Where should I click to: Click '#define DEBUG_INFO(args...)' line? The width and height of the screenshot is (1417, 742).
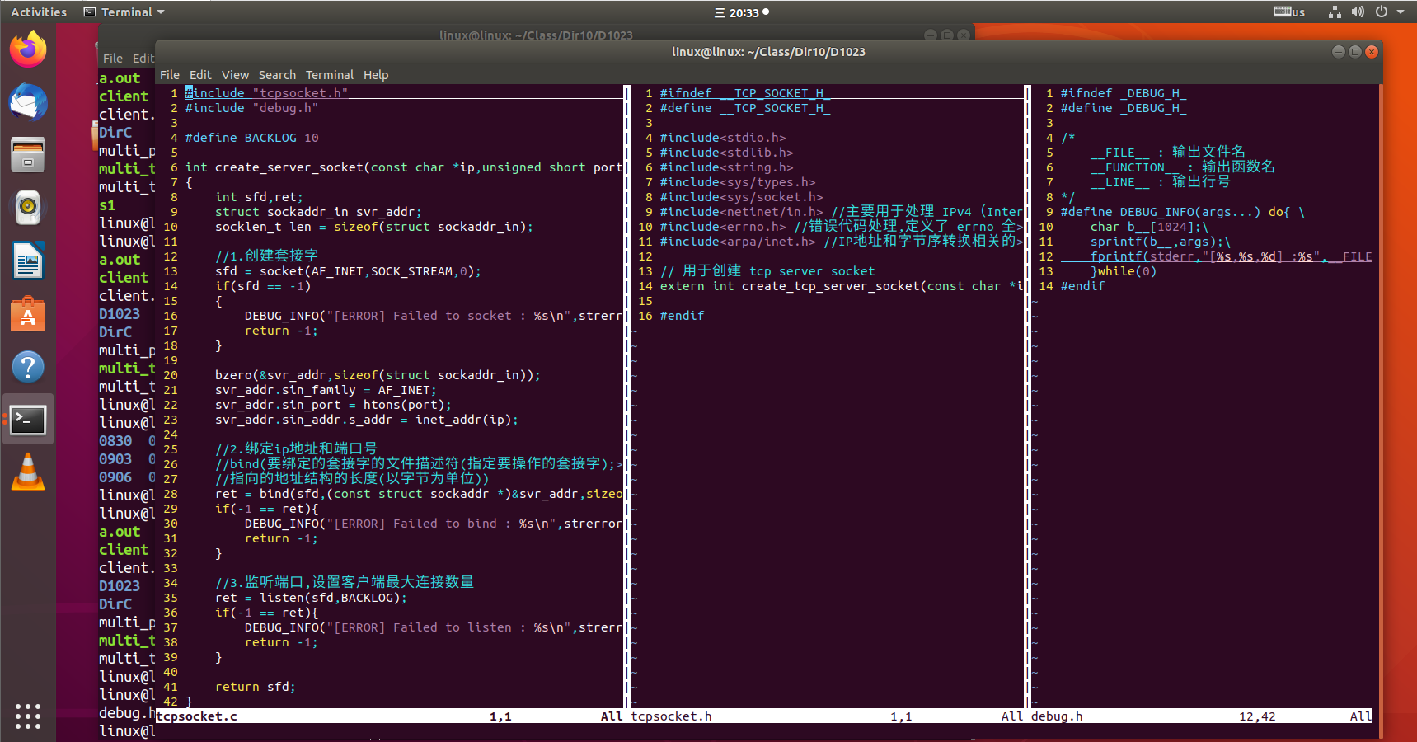point(1183,212)
